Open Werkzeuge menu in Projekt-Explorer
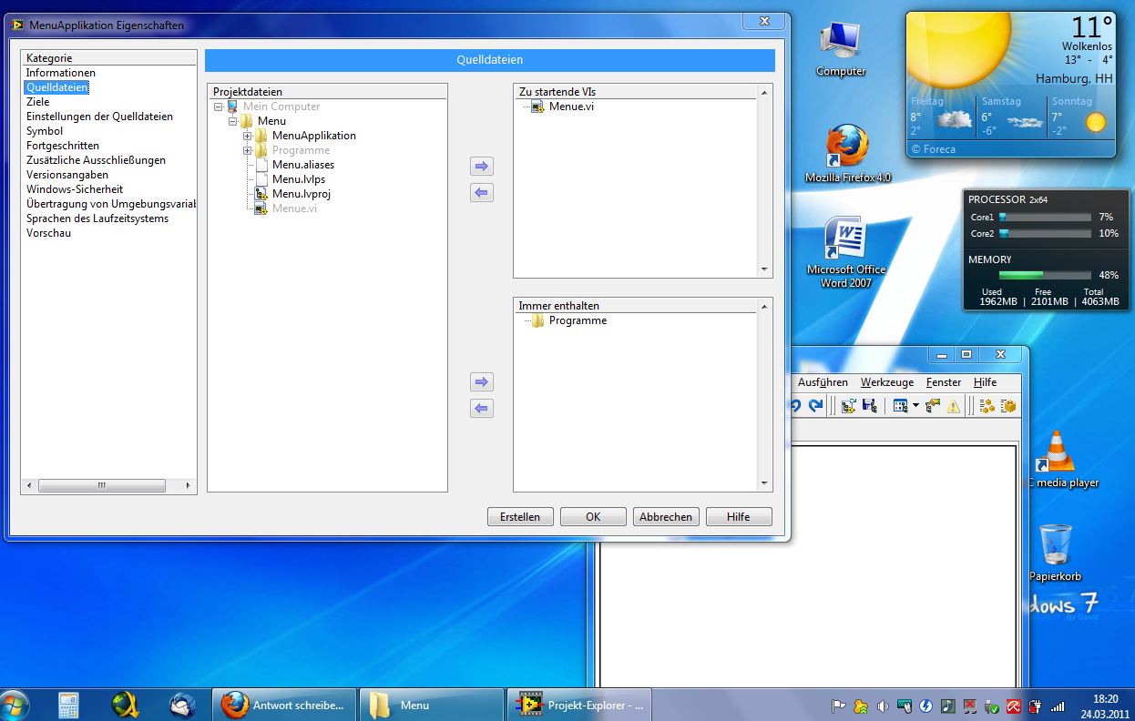Viewport: 1135px width, 721px height. tap(887, 382)
